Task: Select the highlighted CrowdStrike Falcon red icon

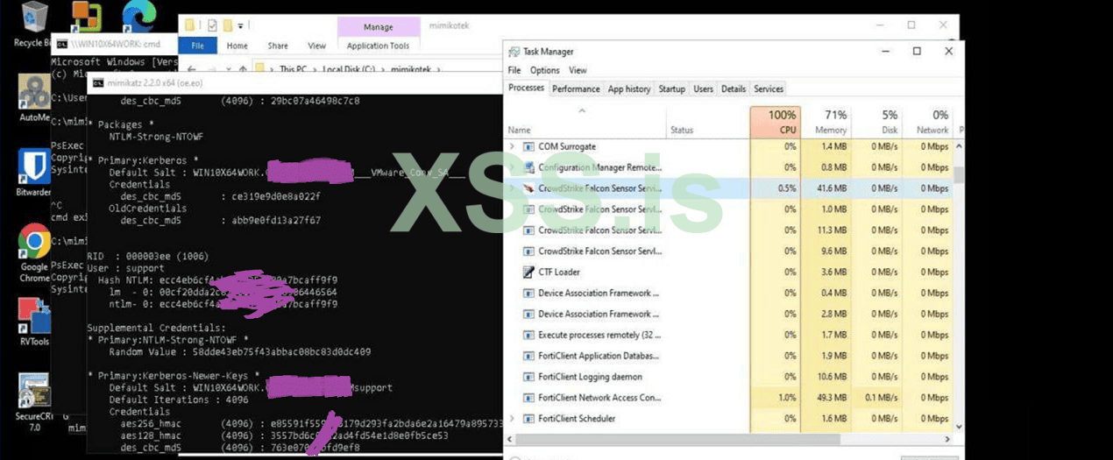Action: (528, 188)
